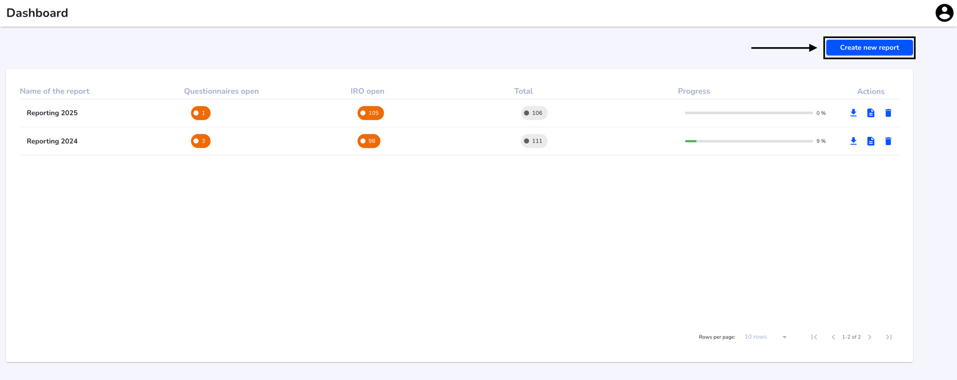Expand the rows per page dropdown

click(x=766, y=337)
